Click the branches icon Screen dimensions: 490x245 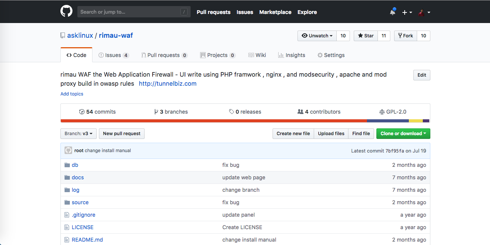pyautogui.click(x=156, y=112)
